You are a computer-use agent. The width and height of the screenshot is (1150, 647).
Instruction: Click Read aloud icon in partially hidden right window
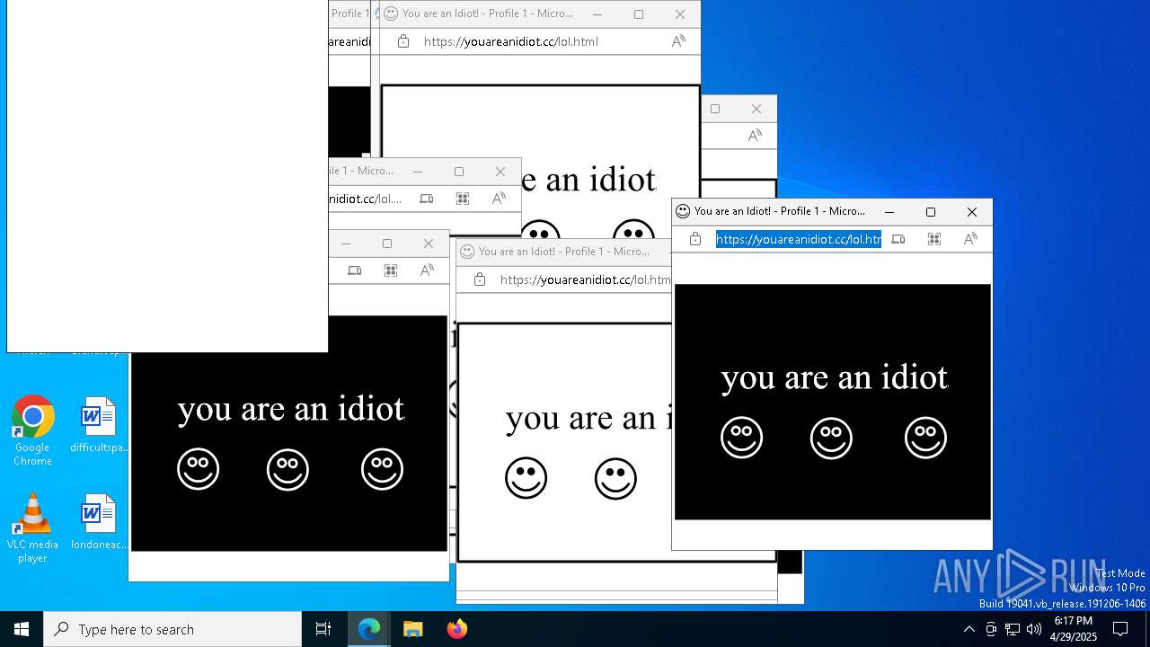(755, 136)
